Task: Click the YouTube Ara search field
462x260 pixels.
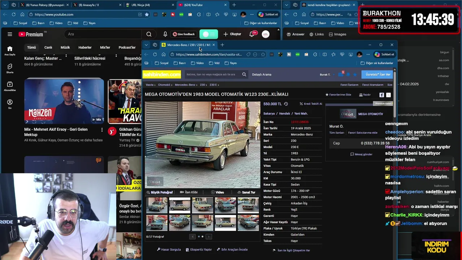Action: [x=103, y=34]
